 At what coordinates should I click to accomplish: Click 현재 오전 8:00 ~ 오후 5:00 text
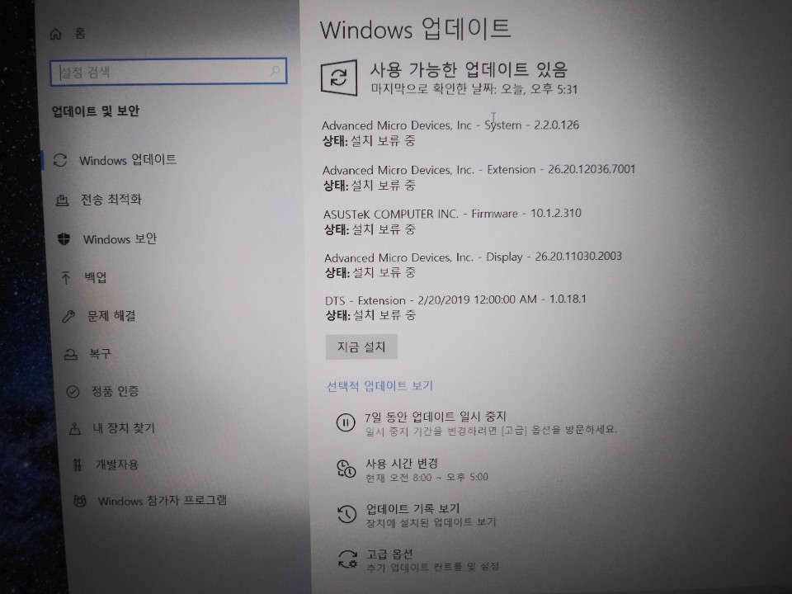pos(427,478)
